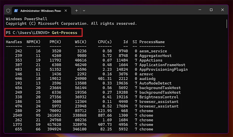Close the Windows PowerShell tab
The height and width of the screenshot is (137, 233).
(66, 11)
